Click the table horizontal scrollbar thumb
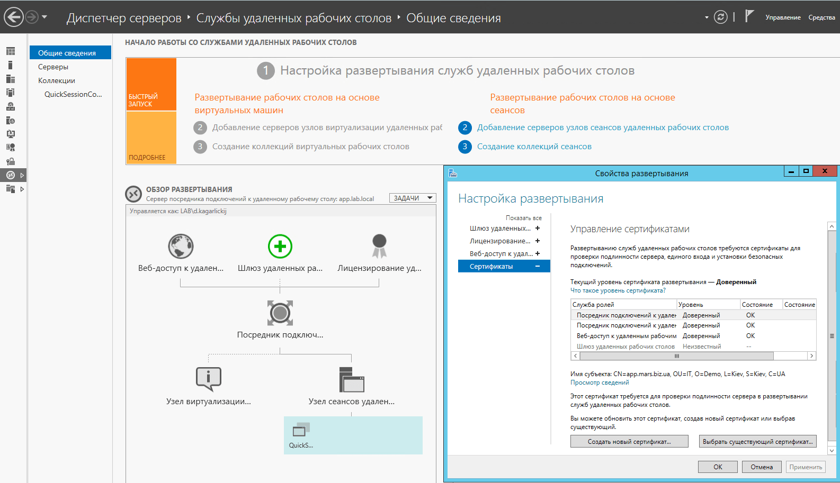This screenshot has width=840, height=483. point(676,356)
